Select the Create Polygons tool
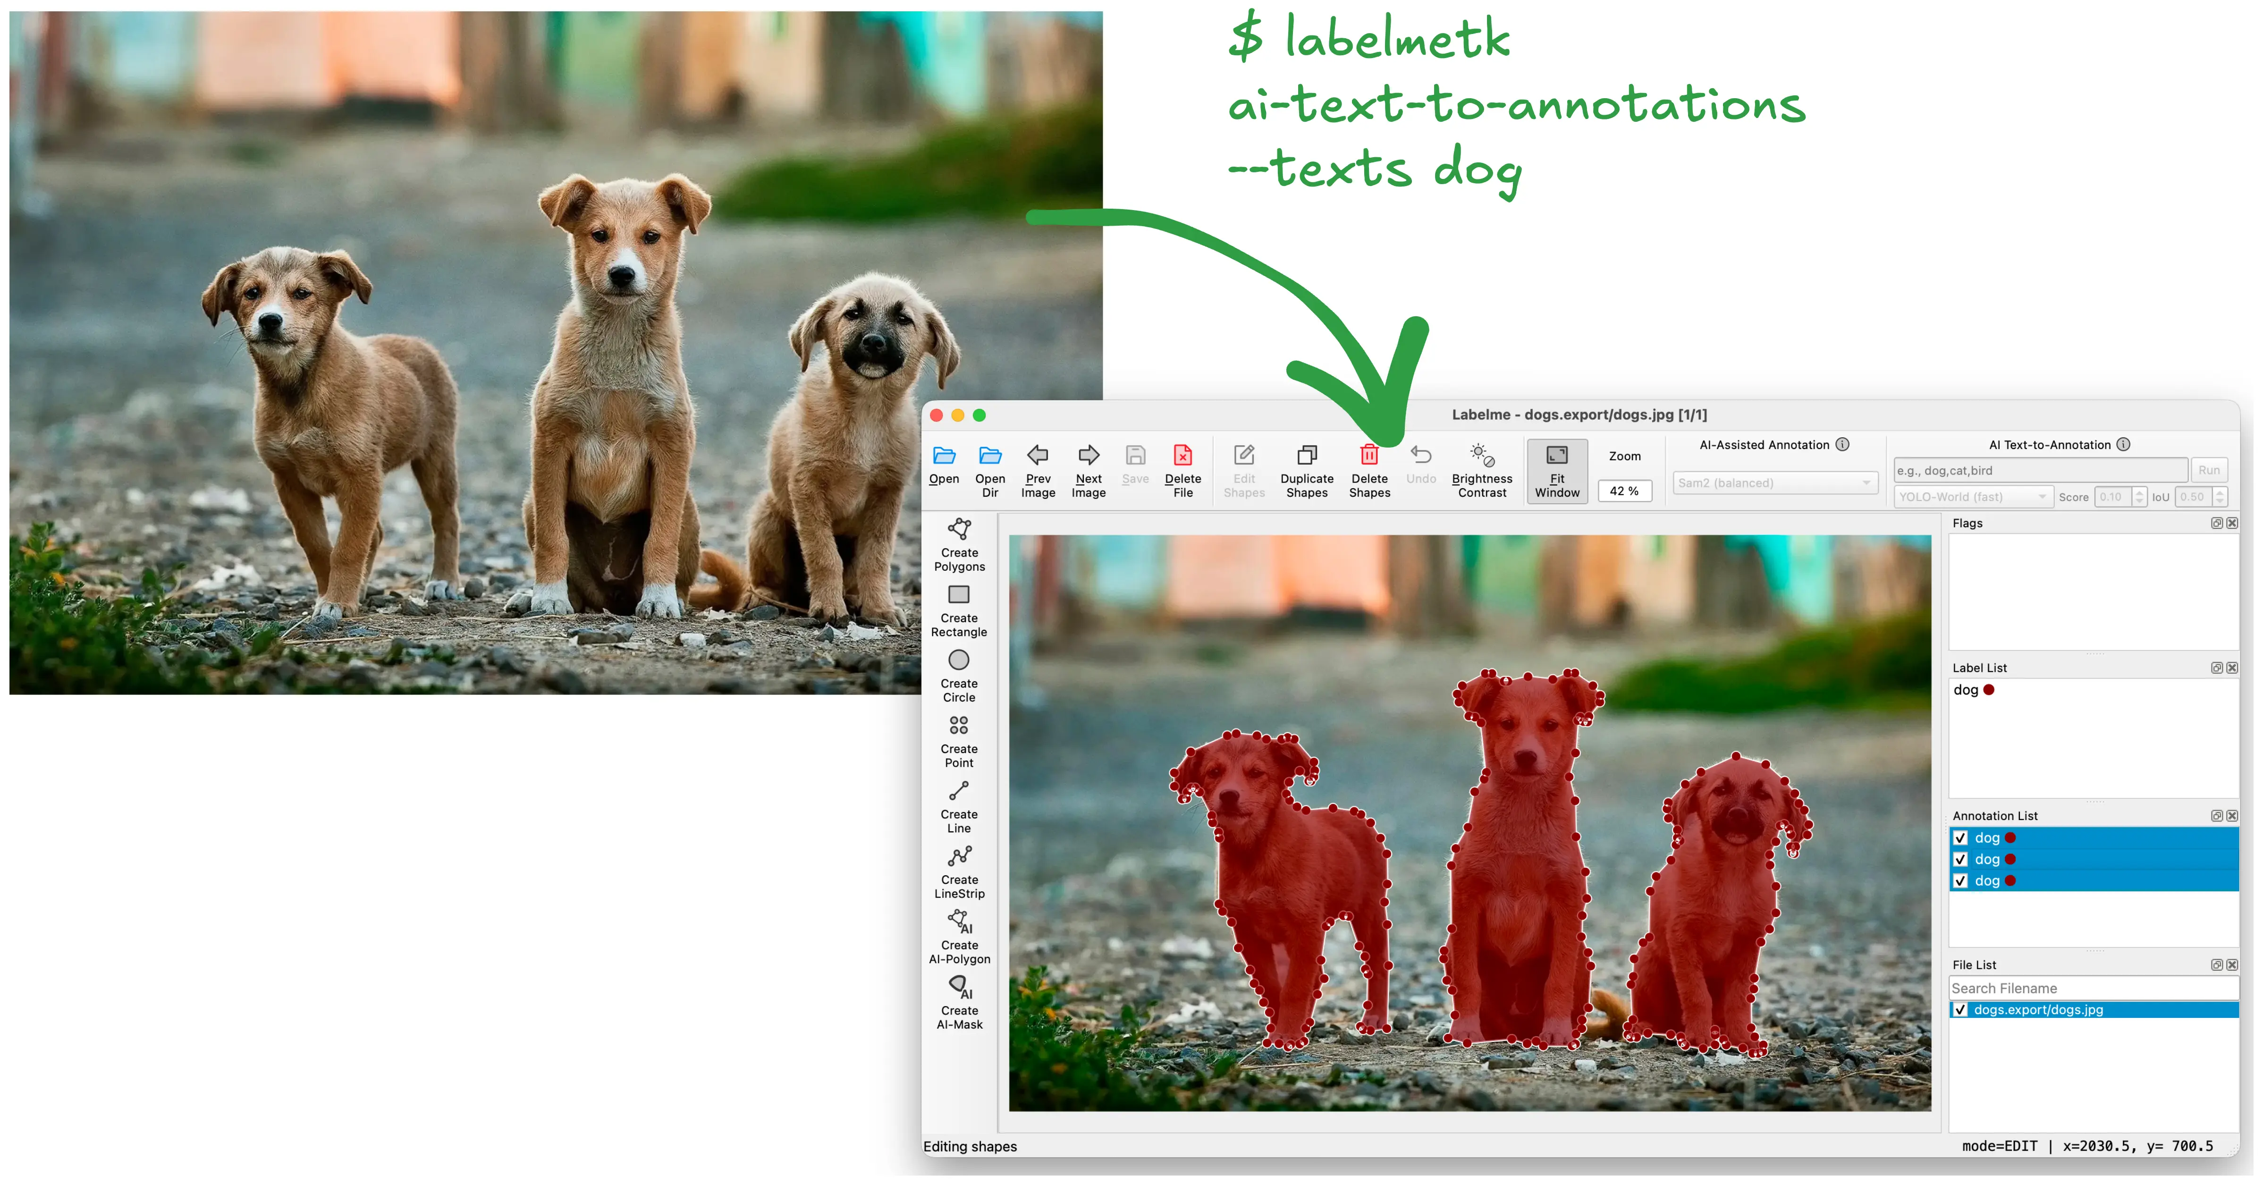 click(x=959, y=530)
